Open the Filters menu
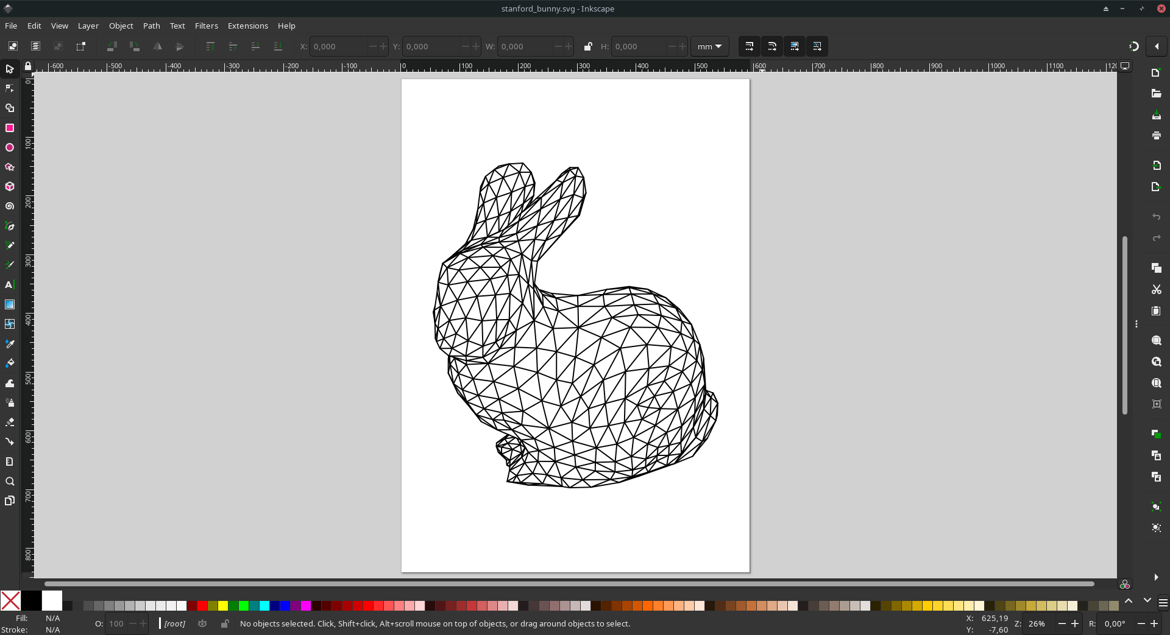 pos(207,26)
